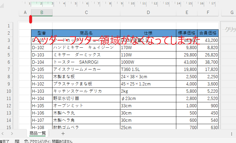Click standard price cell 5,800
This screenshot has width=236, height=143.
[x=187, y=91]
